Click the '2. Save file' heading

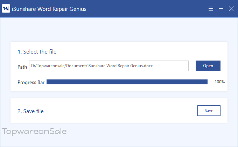pos(31,111)
